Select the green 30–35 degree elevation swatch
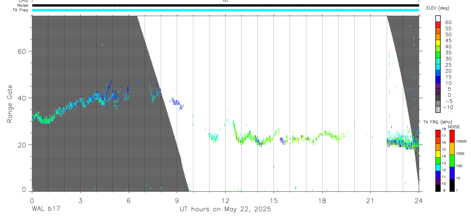Viewport: 471px width, 217px height. [x=438, y=55]
